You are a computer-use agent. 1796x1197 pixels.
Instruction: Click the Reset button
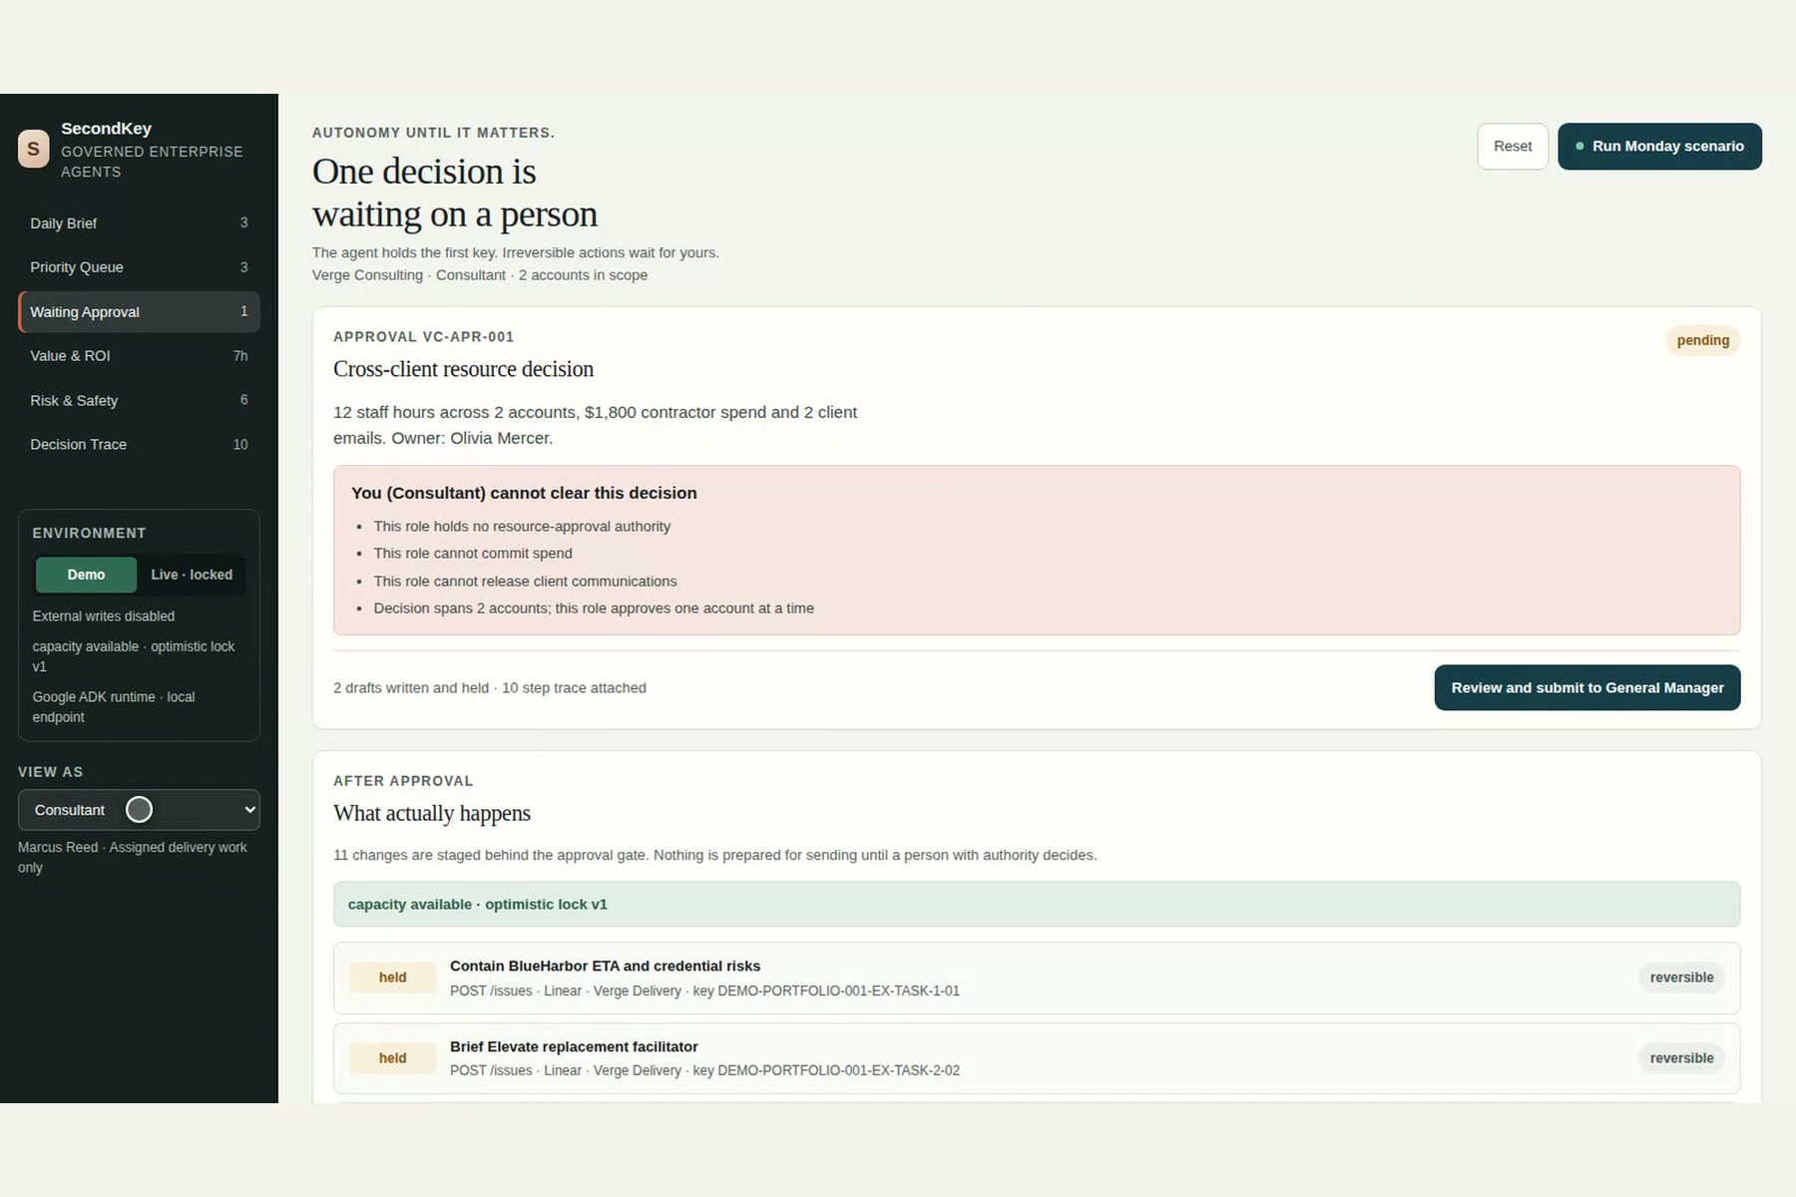coord(1513,147)
